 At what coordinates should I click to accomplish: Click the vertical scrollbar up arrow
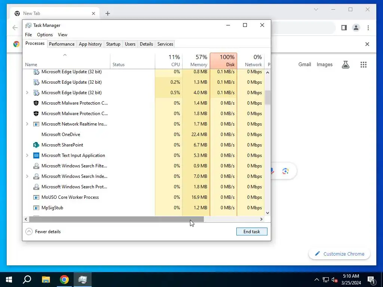(268, 72)
